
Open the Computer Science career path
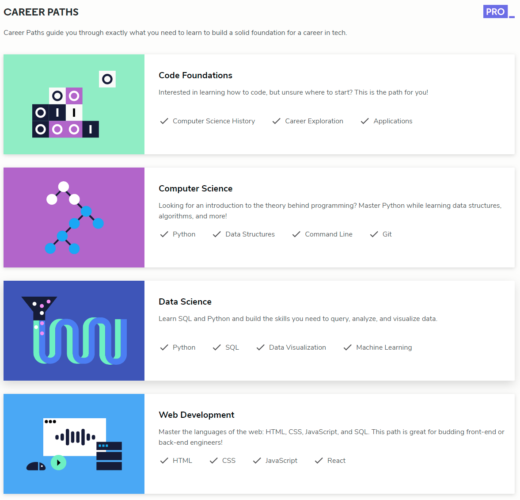[x=195, y=189]
